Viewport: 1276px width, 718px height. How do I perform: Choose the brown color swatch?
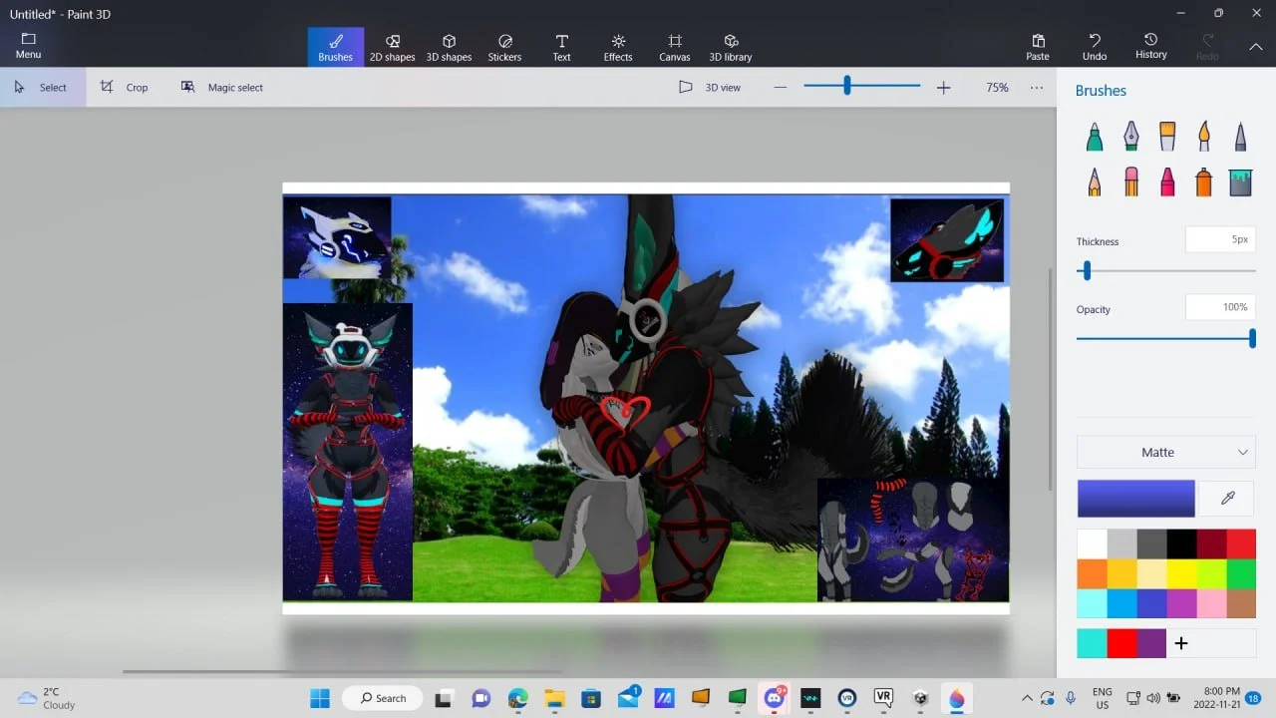click(x=1241, y=603)
